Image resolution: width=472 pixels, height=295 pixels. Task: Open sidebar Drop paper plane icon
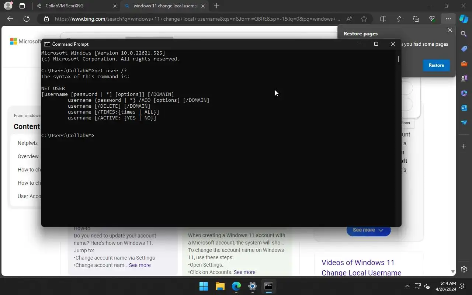tap(464, 122)
